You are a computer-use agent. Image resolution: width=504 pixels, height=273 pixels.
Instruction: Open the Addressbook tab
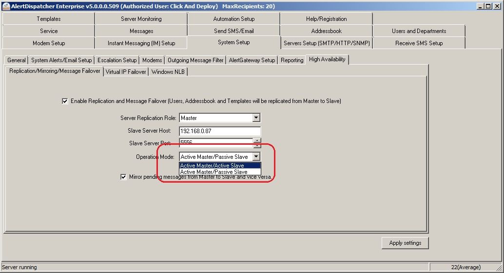coord(326,31)
